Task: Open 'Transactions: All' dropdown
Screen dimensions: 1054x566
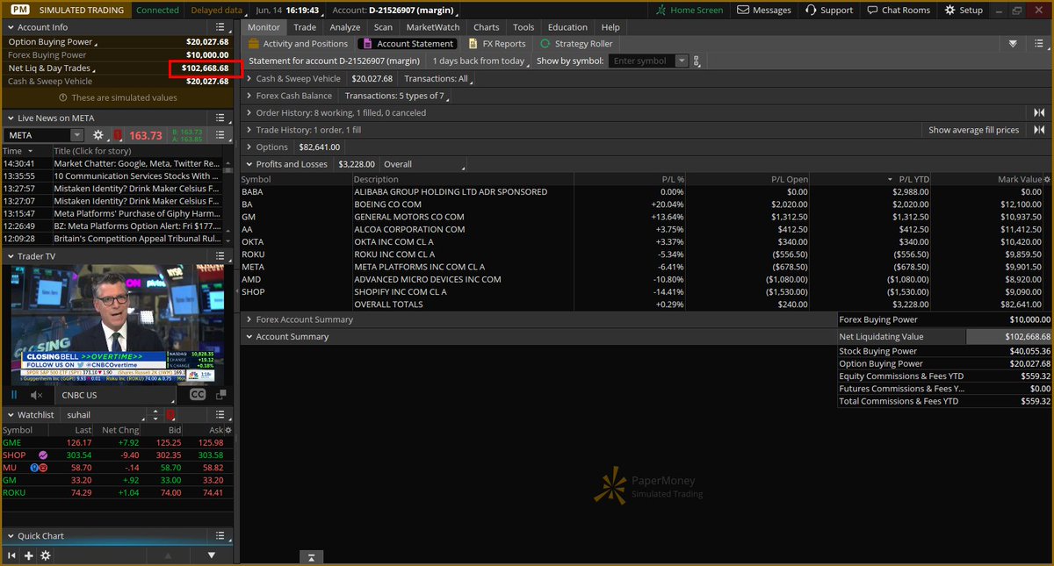Action: (x=438, y=78)
